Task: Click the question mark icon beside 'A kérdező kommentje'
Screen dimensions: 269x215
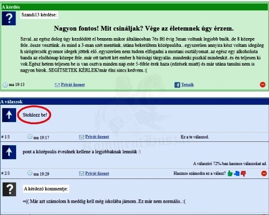Action: (9, 189)
